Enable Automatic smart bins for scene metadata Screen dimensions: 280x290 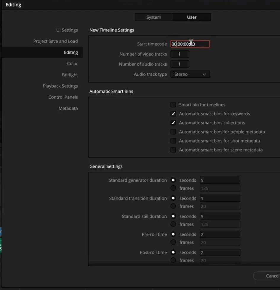(x=173, y=150)
